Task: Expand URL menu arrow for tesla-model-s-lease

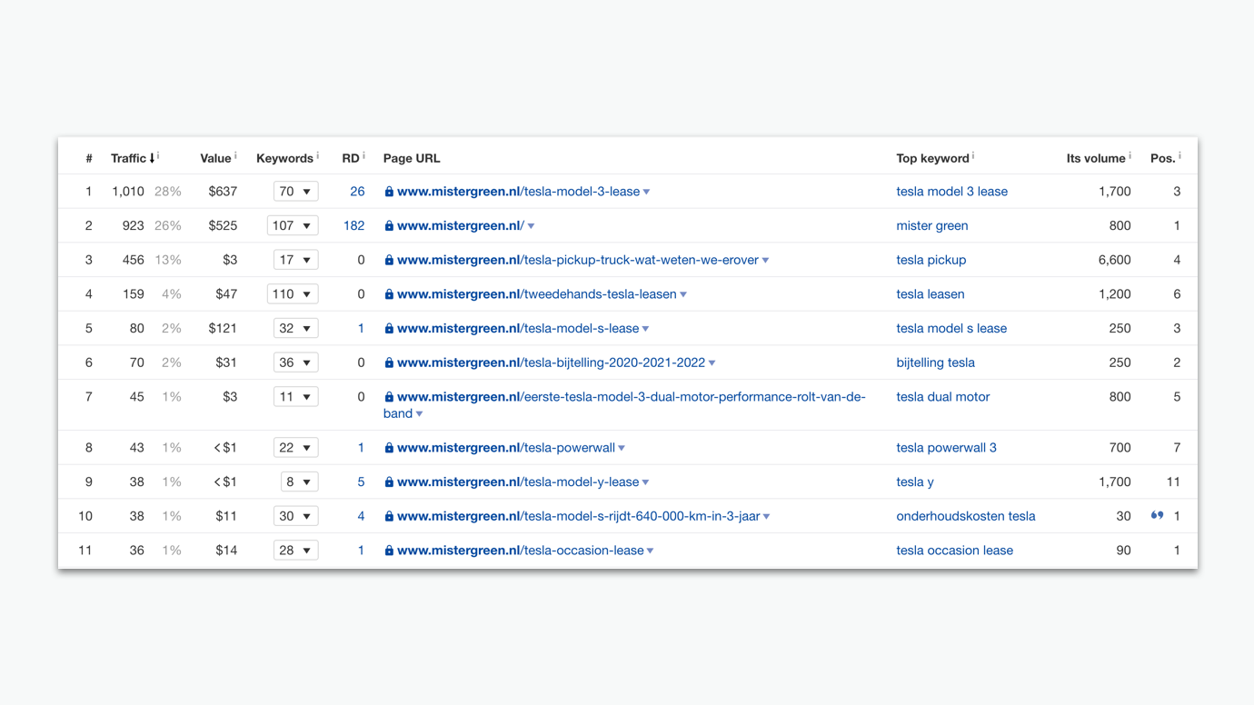Action: 645,329
